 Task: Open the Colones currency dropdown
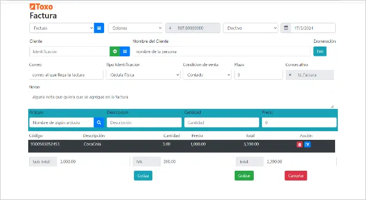click(x=136, y=28)
